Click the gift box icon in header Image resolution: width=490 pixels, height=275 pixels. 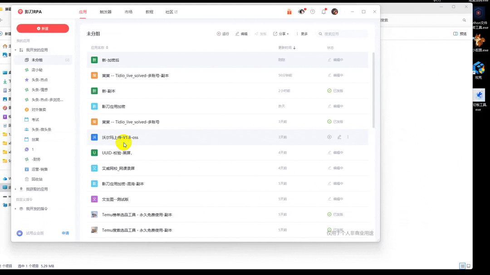click(289, 12)
